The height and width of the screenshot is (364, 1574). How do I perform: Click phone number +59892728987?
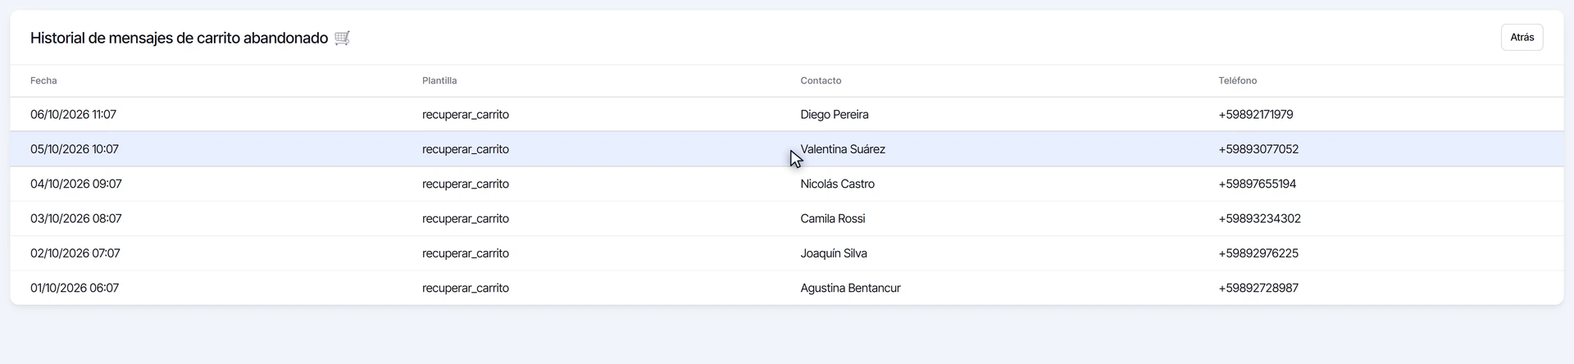pos(1258,288)
